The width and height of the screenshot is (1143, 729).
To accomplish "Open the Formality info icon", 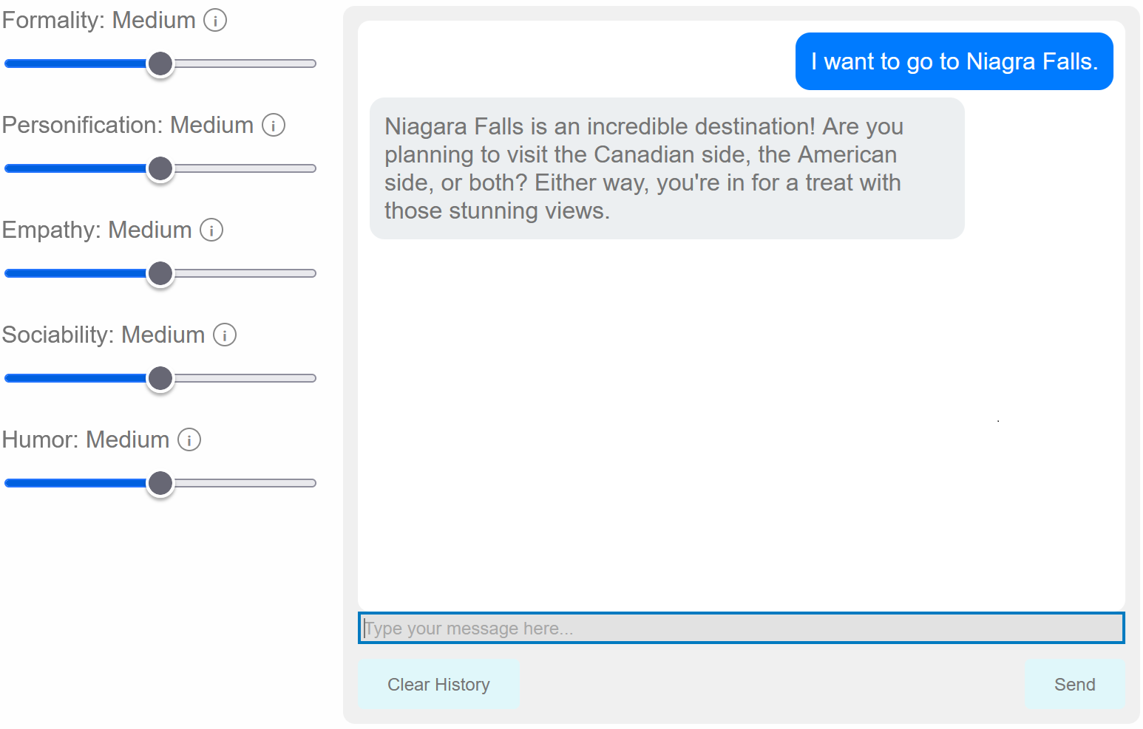I will point(215,21).
